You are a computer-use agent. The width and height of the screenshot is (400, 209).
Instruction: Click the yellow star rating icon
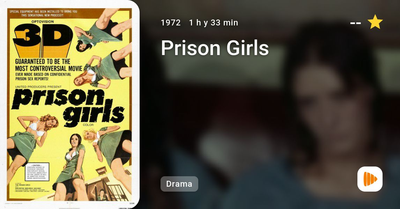point(375,22)
